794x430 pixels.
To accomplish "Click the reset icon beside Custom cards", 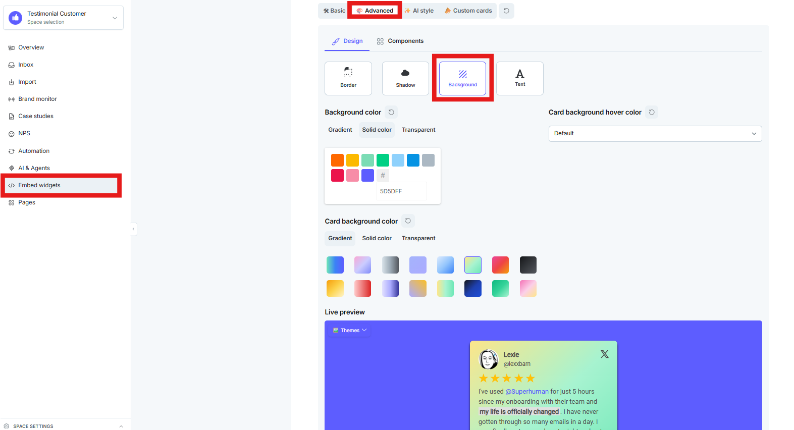I will [x=506, y=11].
